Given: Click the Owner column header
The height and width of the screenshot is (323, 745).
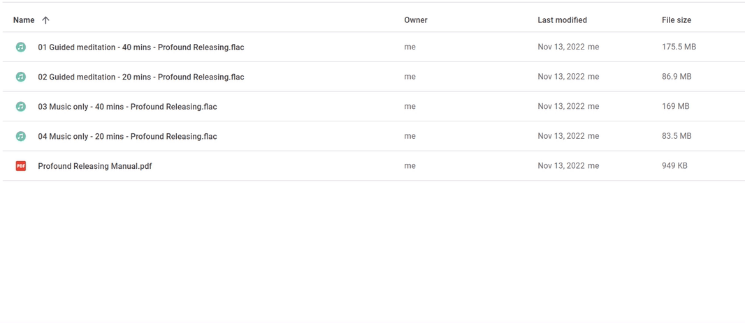Looking at the screenshot, I should [x=416, y=20].
